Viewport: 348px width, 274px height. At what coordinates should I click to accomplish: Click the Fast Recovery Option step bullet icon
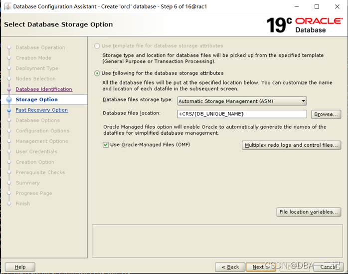pyautogui.click(x=9, y=110)
